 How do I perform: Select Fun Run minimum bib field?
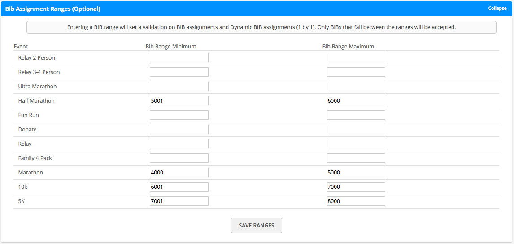tap(179, 115)
